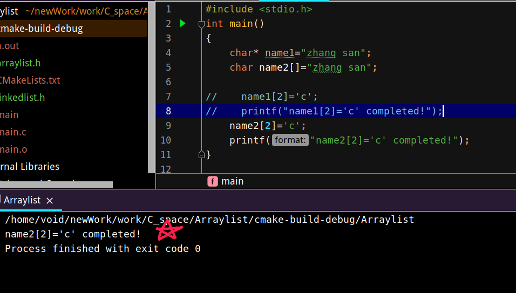Click the char name2[] declaration line
This screenshot has width=516, height=293.
coord(303,67)
